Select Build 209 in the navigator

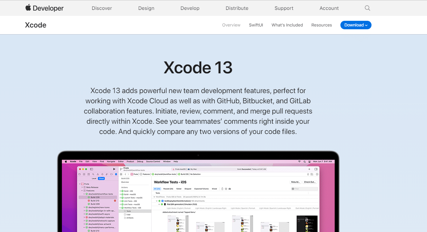click(x=95, y=204)
